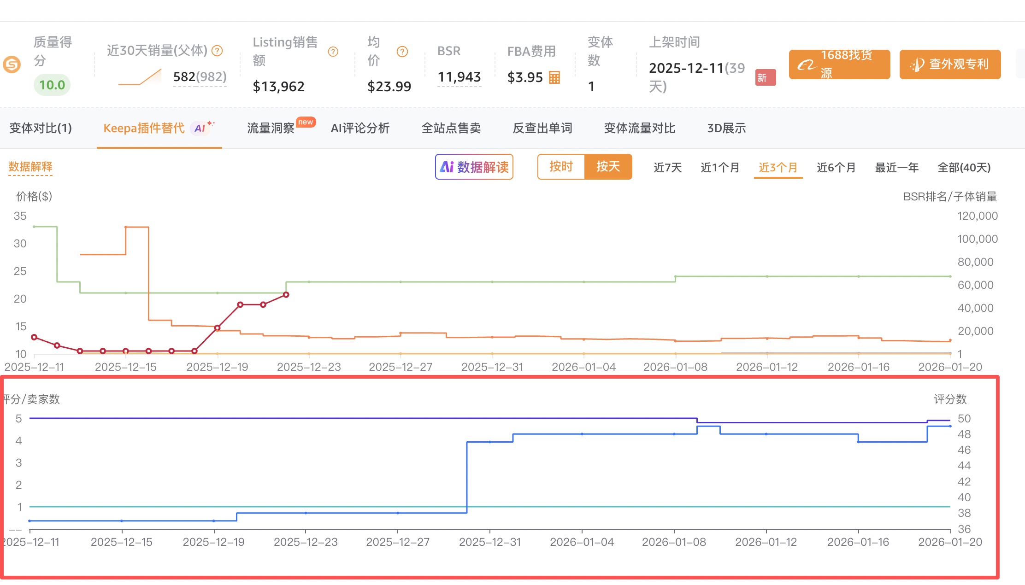The image size is (1025, 585).
Task: Click the 30-day sales trend sparkline
Action: click(140, 77)
